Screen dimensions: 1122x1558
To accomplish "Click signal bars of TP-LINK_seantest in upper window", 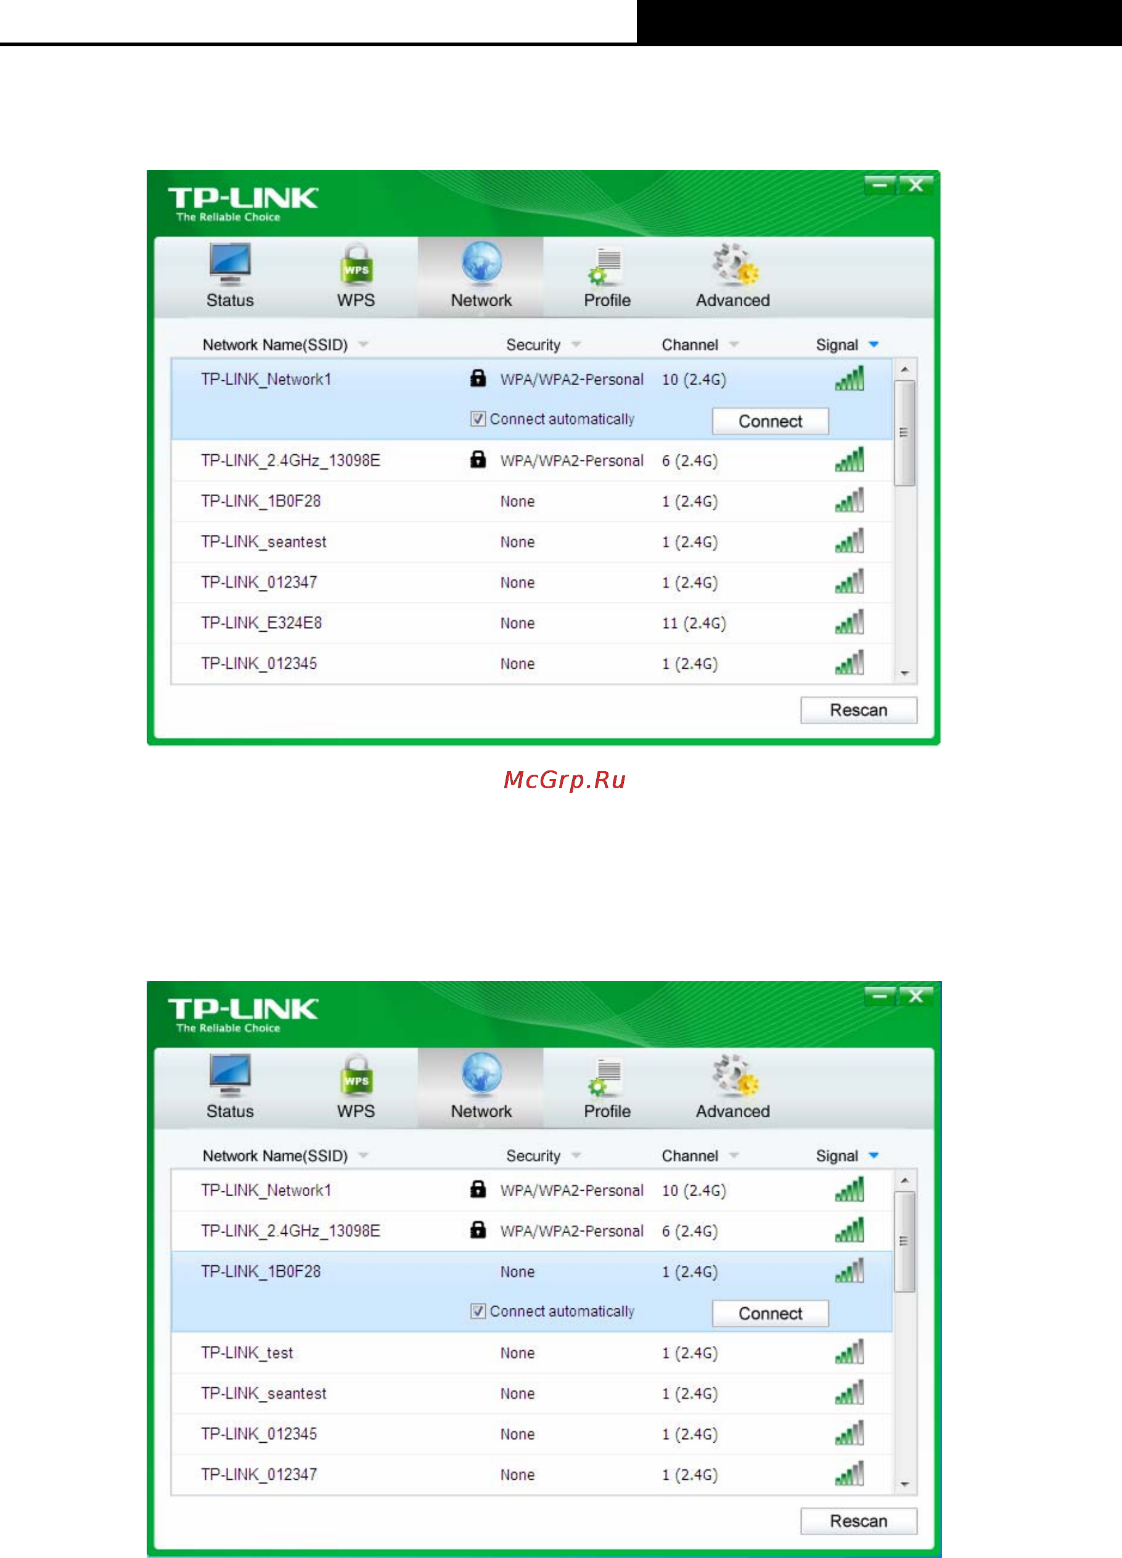I will point(850,540).
